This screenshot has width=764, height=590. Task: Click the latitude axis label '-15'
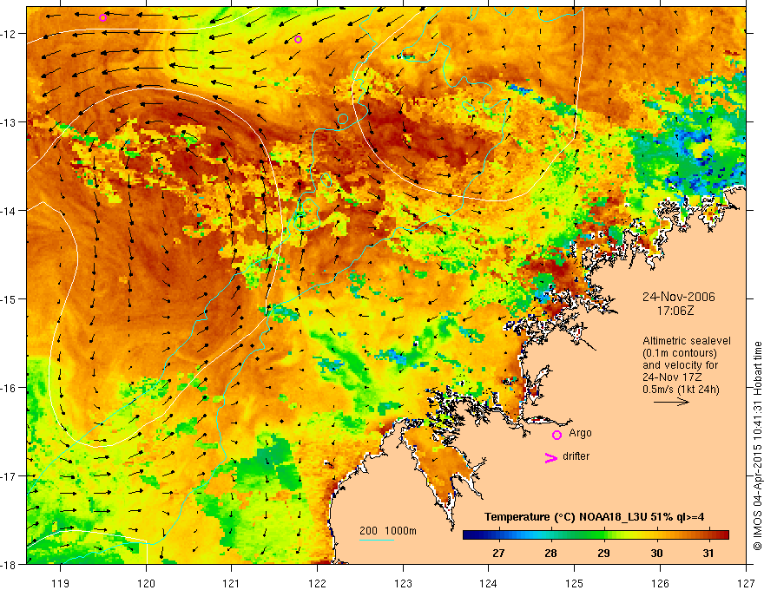(x=9, y=298)
